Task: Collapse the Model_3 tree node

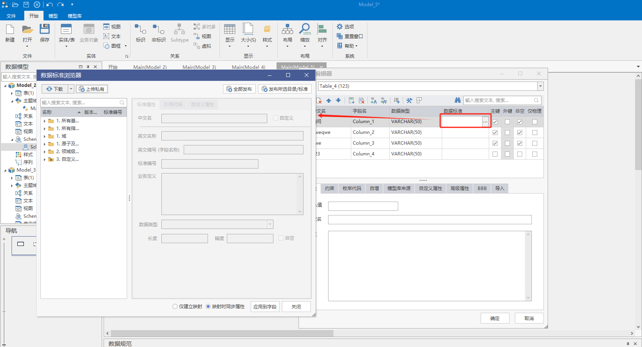Action: tap(5, 170)
